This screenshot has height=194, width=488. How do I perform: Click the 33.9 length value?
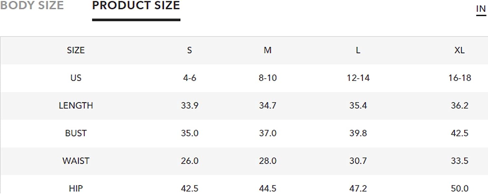[x=190, y=105]
